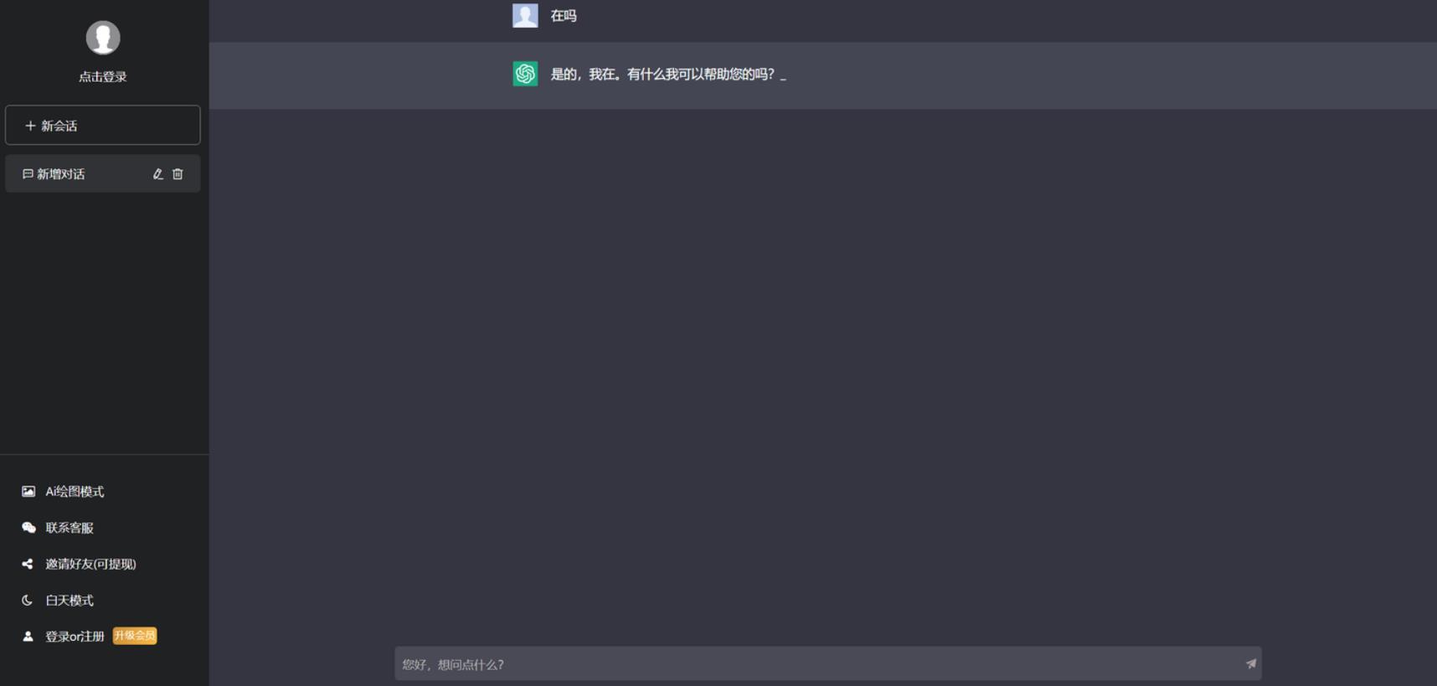The width and height of the screenshot is (1437, 686).
Task: Rename 新增对话 with the pencil edit icon
Action: coord(157,174)
